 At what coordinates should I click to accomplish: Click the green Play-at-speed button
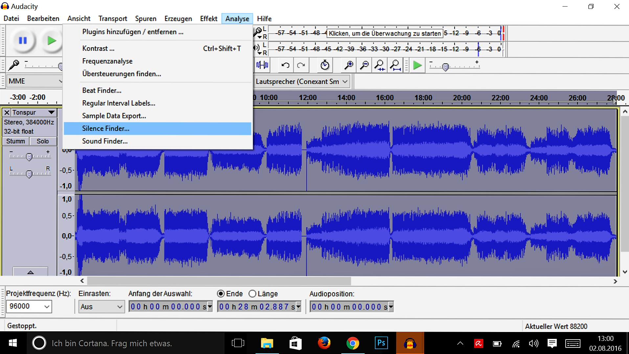tap(417, 65)
